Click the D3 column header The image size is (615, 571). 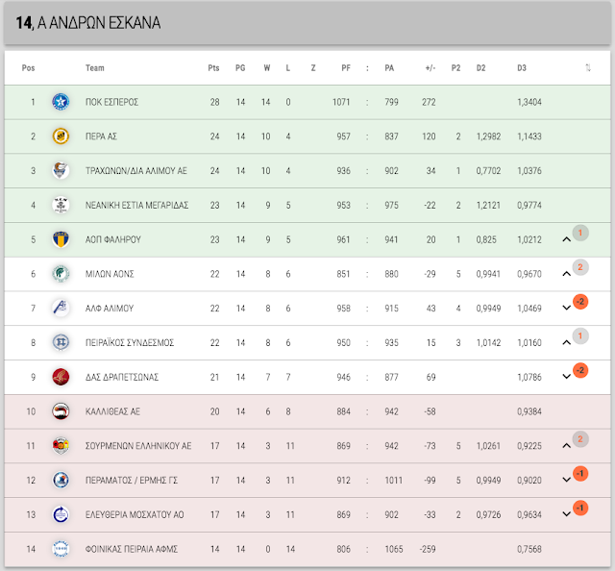point(521,68)
